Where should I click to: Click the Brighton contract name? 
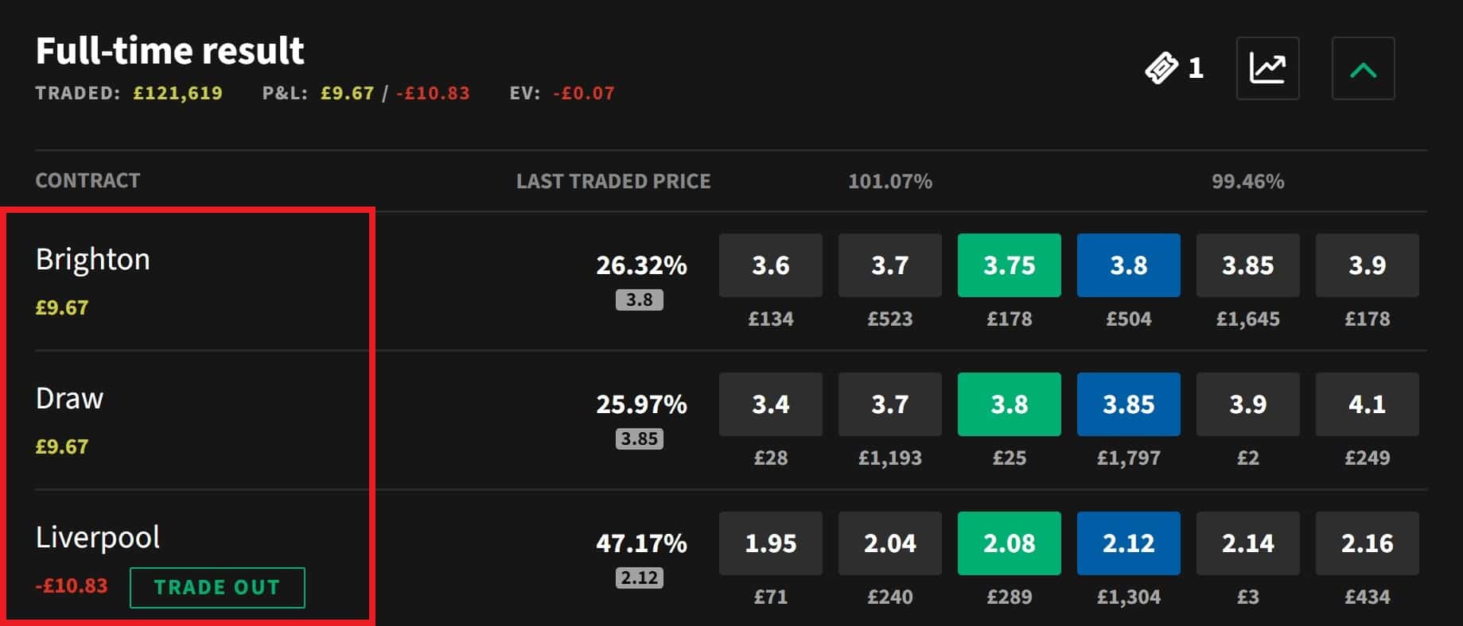click(x=93, y=260)
